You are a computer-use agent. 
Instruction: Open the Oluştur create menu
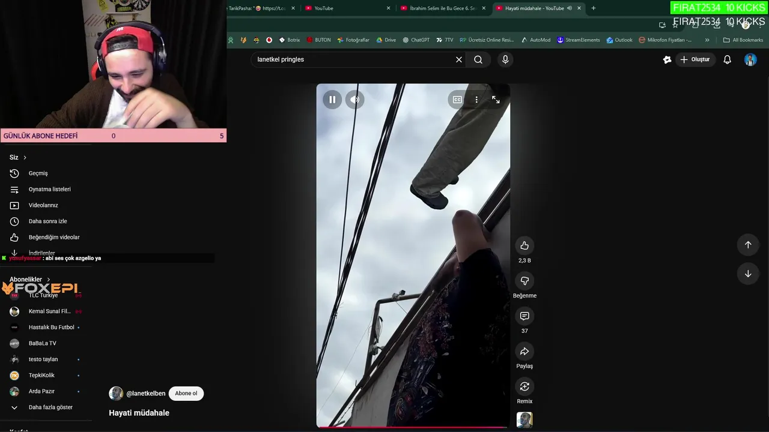[695, 59]
